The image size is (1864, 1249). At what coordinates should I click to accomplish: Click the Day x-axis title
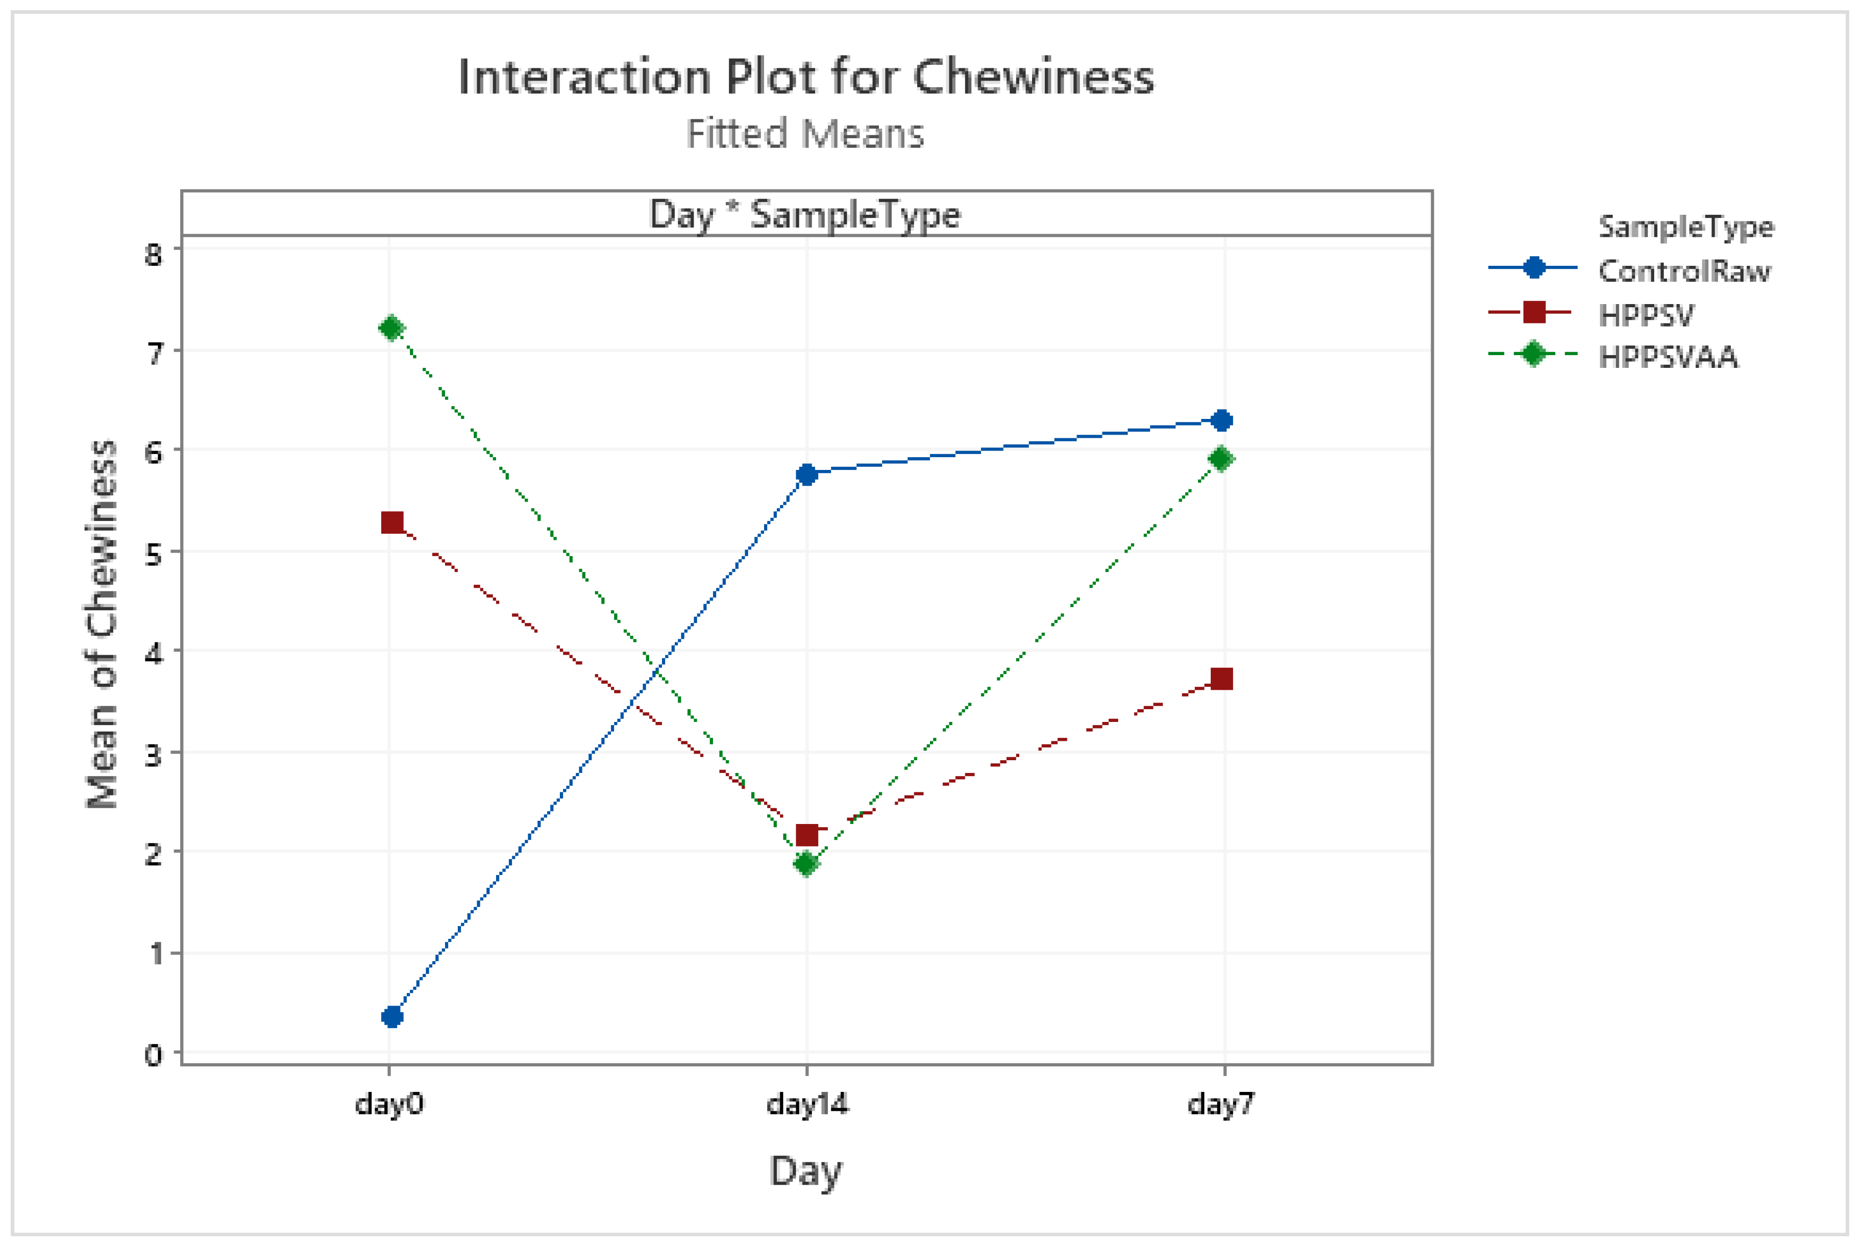(x=805, y=1171)
